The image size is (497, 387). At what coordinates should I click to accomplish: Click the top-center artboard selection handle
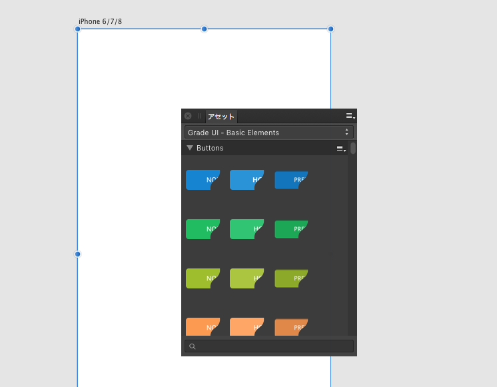click(x=205, y=29)
